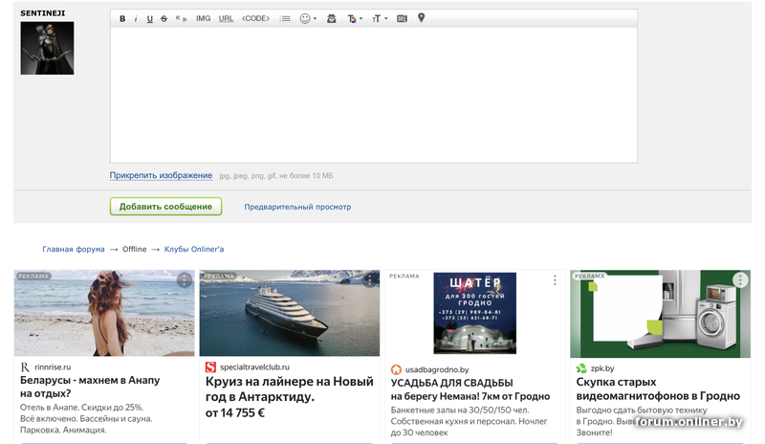The width and height of the screenshot is (765, 444).
Task: Insert URL link tag
Action: pos(226,18)
